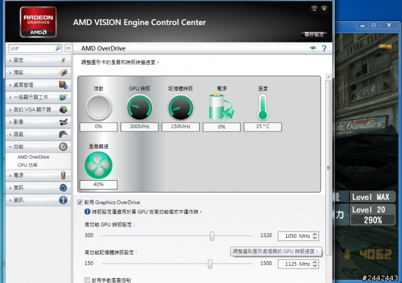Click the 影像 video camera icon

point(63,122)
